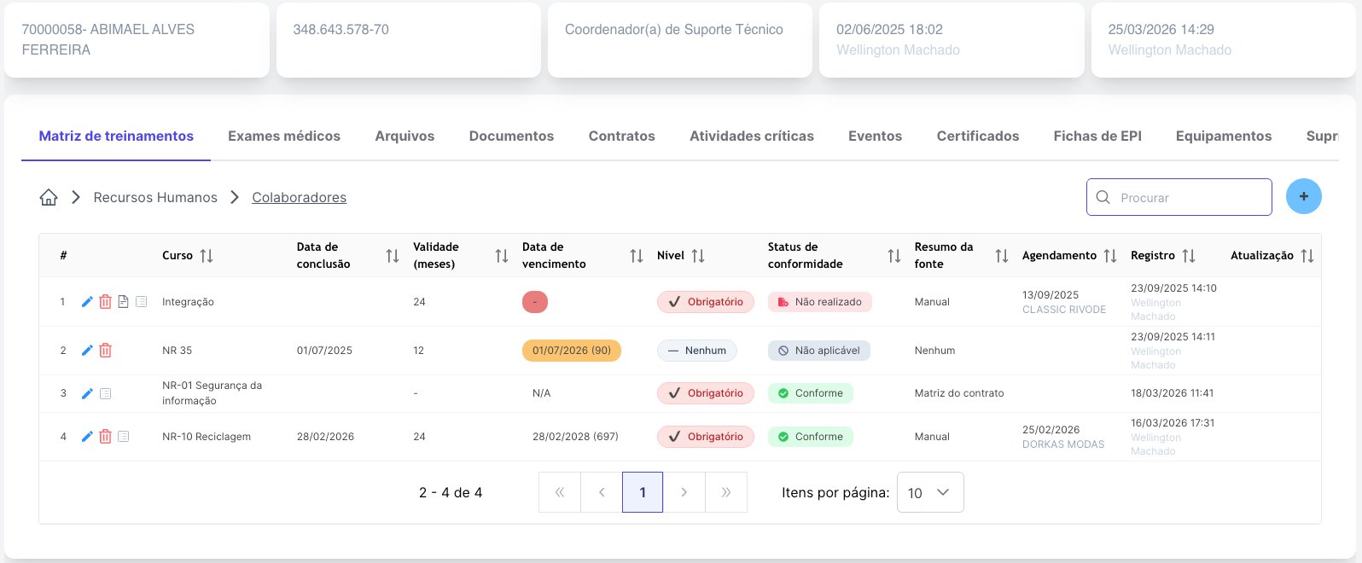Sort table by Curso column
The height and width of the screenshot is (563, 1362).
click(x=207, y=256)
